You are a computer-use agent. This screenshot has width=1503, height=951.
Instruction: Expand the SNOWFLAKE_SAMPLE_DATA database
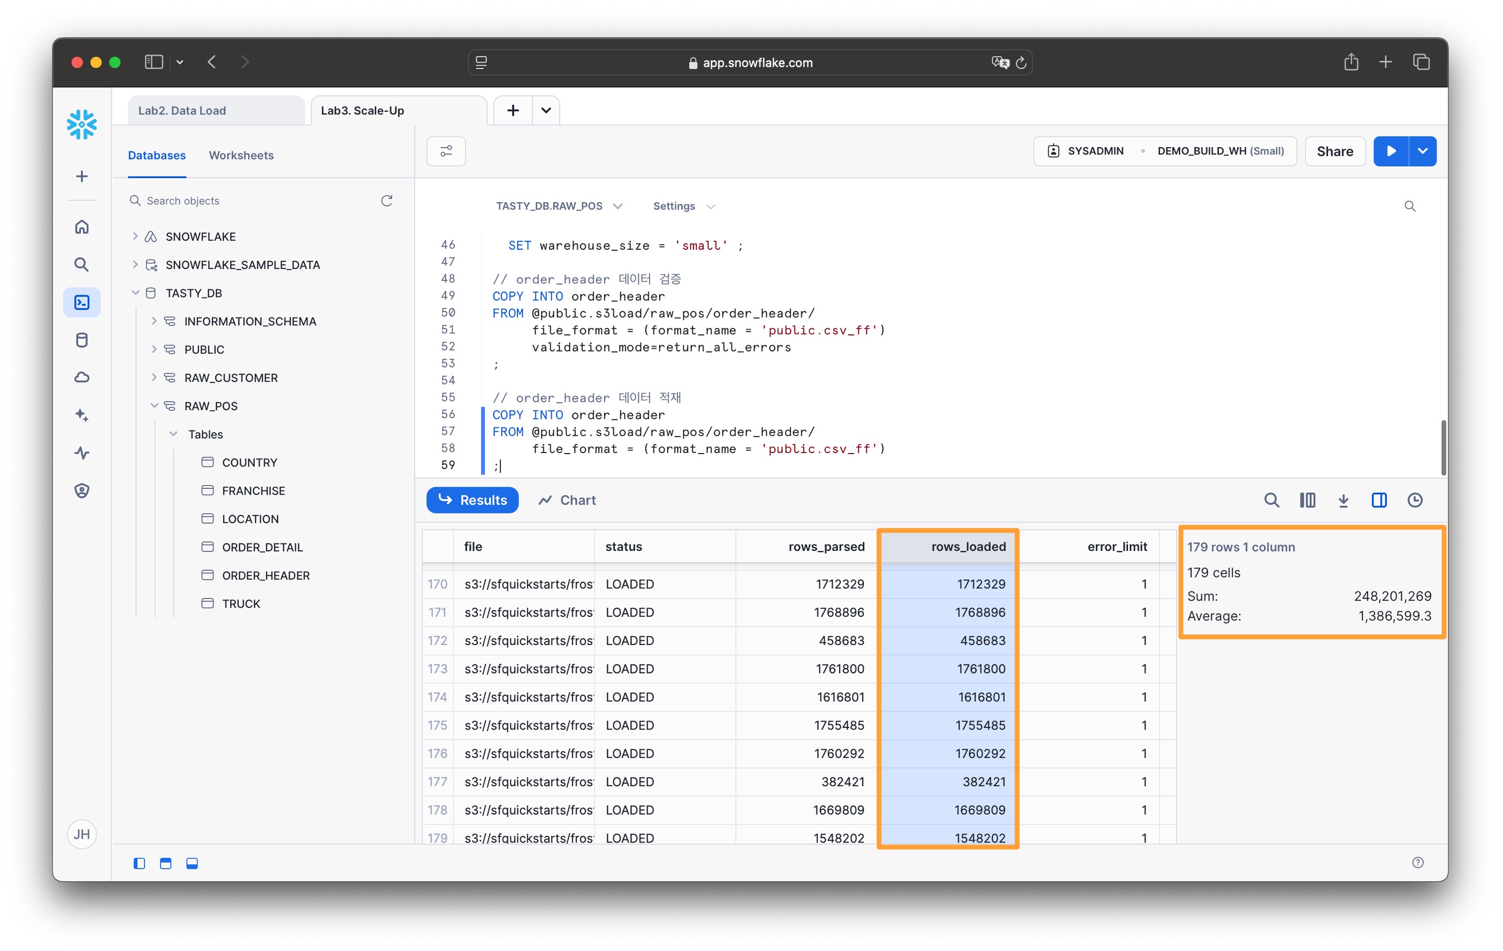coord(135,265)
